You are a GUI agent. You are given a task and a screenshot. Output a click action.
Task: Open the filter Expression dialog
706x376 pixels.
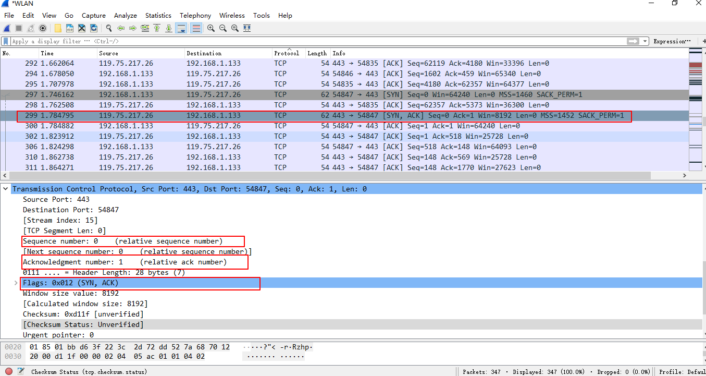672,41
